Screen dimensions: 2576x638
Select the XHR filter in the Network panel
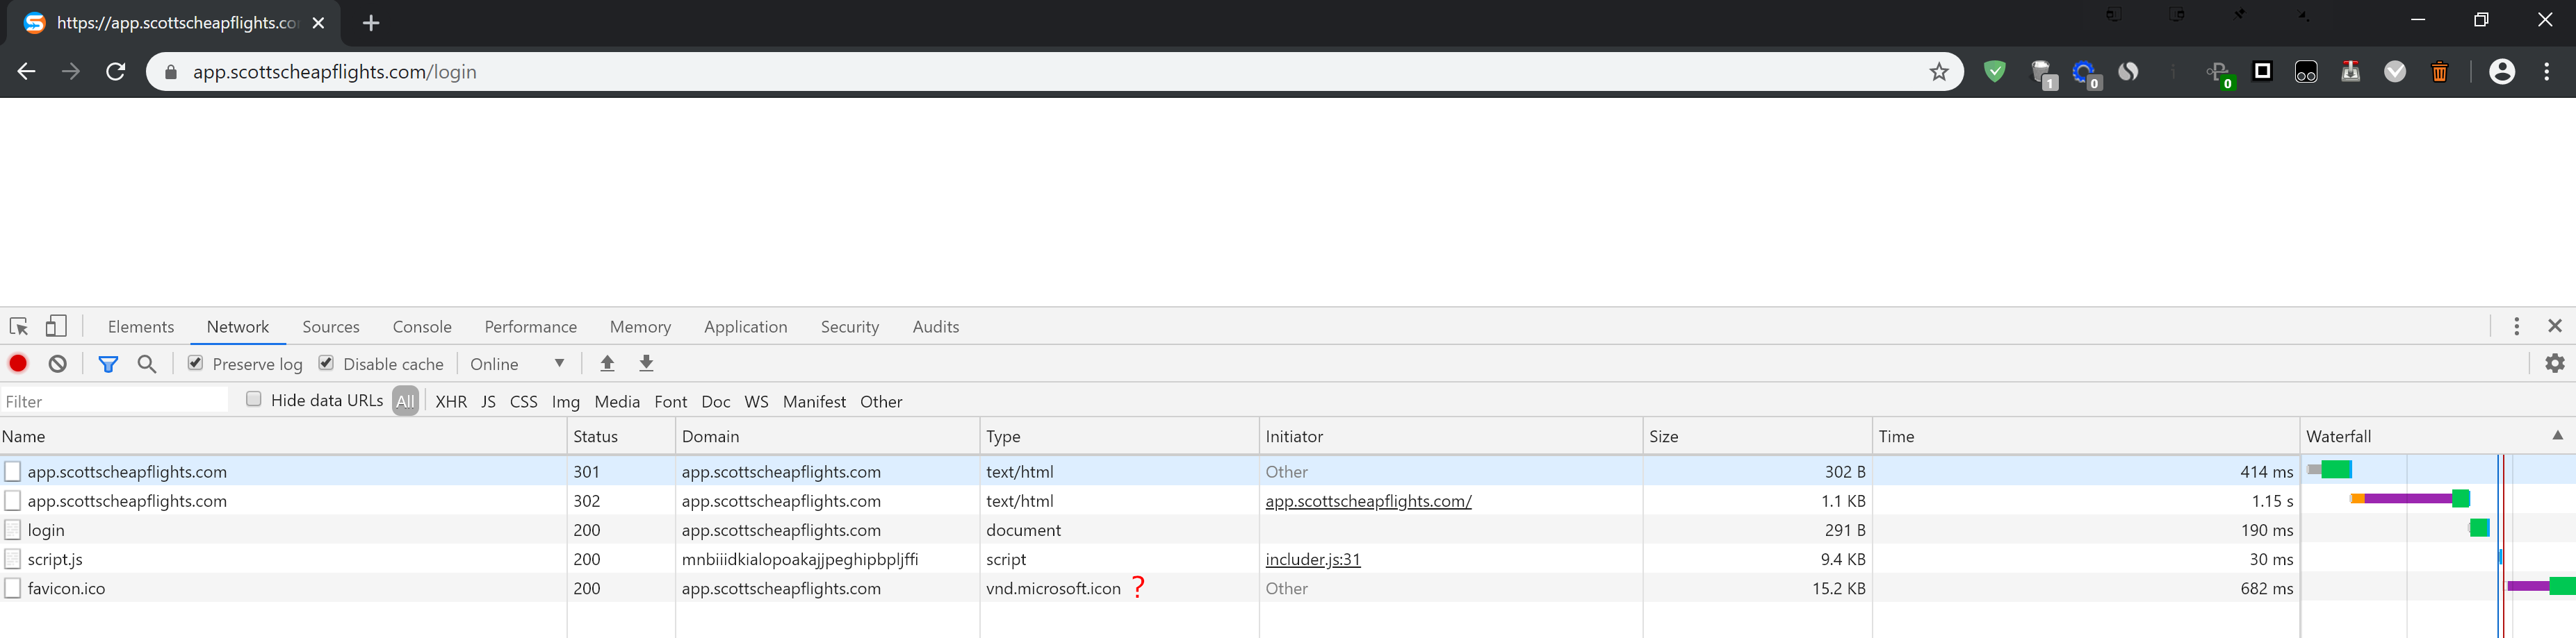(x=451, y=401)
